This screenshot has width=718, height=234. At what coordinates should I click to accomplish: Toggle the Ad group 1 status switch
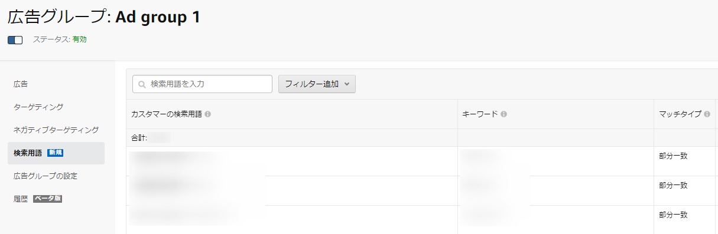15,40
